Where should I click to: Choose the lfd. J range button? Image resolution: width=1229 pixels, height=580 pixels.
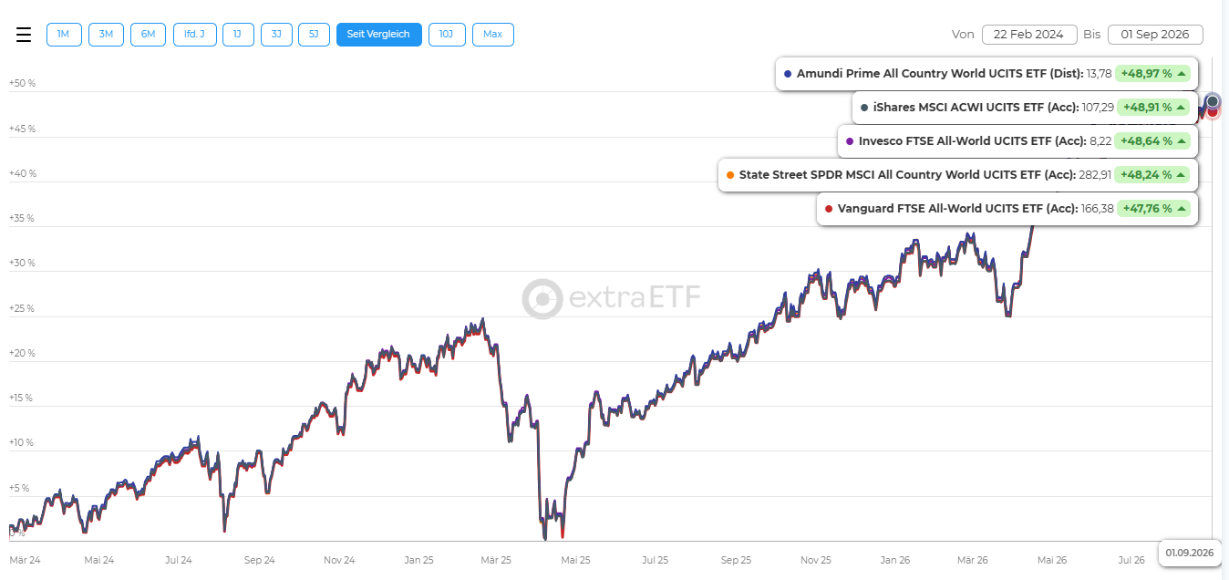(195, 35)
